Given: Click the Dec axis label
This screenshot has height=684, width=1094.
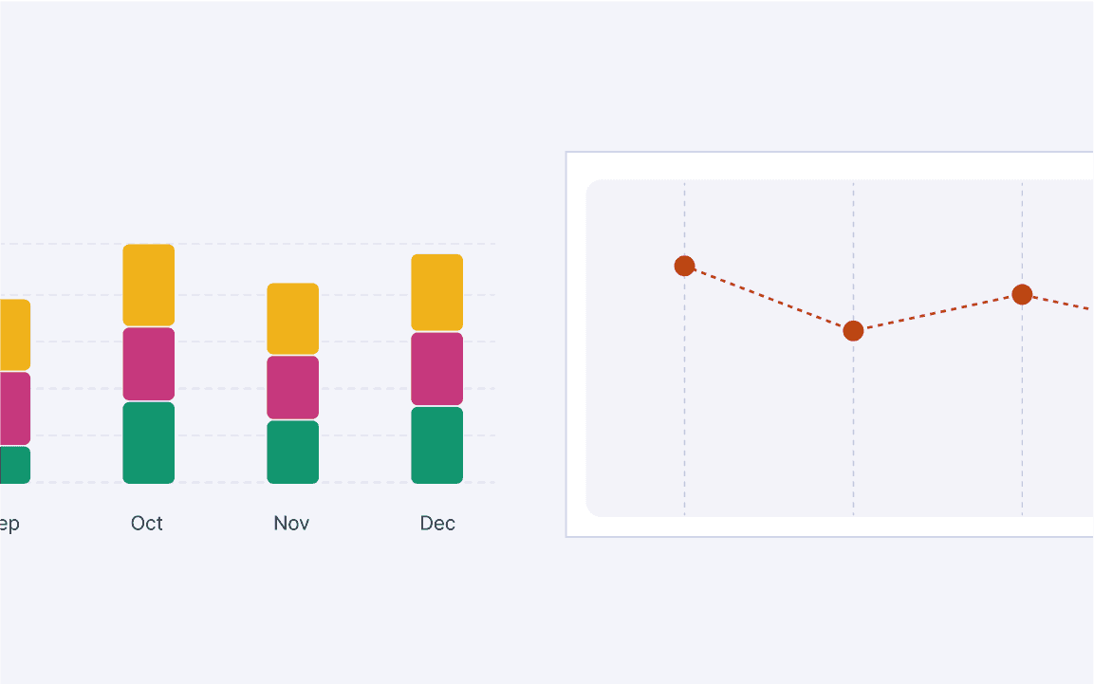Looking at the screenshot, I should [x=437, y=523].
